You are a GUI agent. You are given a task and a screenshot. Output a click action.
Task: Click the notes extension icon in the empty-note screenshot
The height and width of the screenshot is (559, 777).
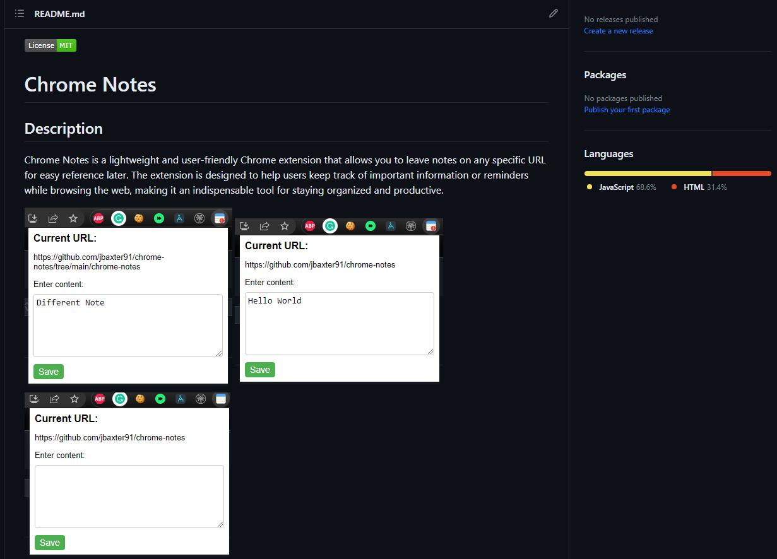point(220,399)
